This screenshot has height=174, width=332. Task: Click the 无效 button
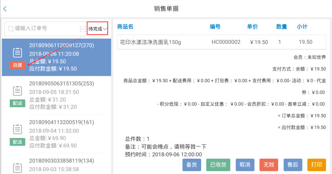269,165
